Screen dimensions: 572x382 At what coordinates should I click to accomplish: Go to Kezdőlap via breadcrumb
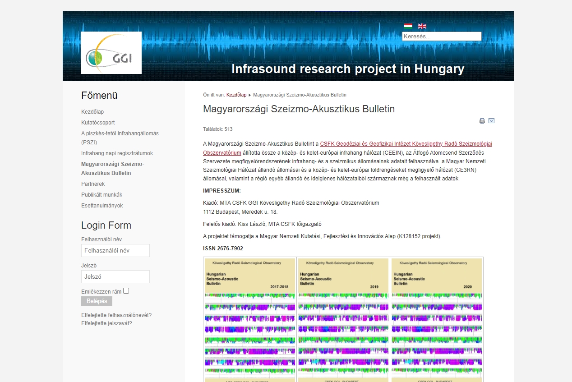[x=236, y=95]
